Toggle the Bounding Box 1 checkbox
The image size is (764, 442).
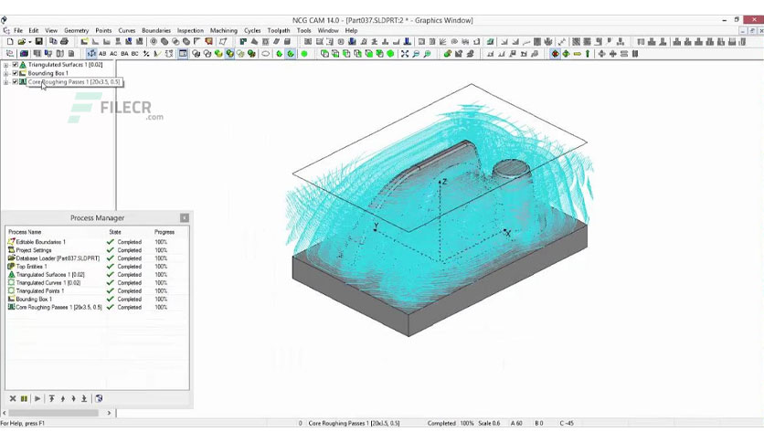[15, 73]
